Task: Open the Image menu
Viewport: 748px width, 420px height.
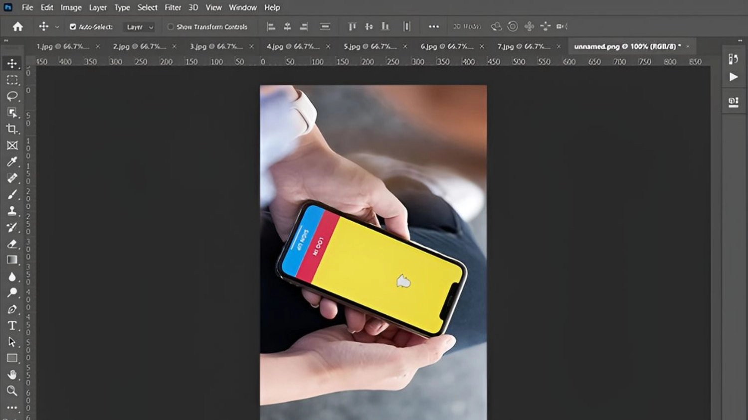Action: point(71,7)
